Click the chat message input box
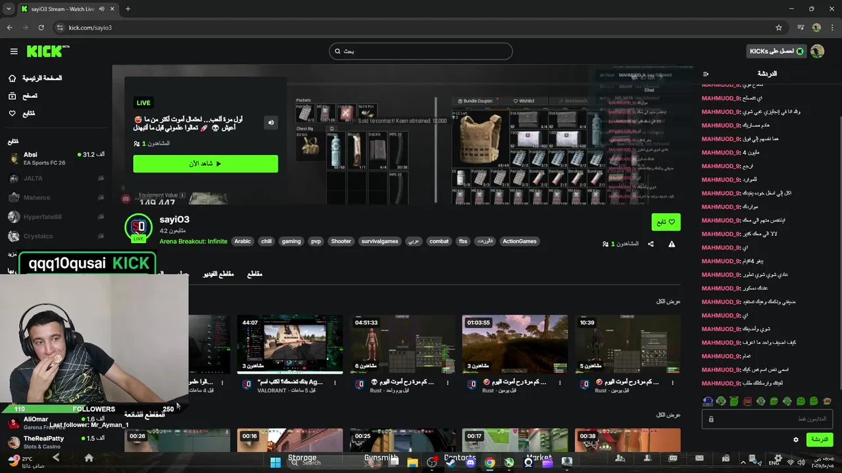Screen dimensions: 842x473 pyautogui.click(x=767, y=419)
